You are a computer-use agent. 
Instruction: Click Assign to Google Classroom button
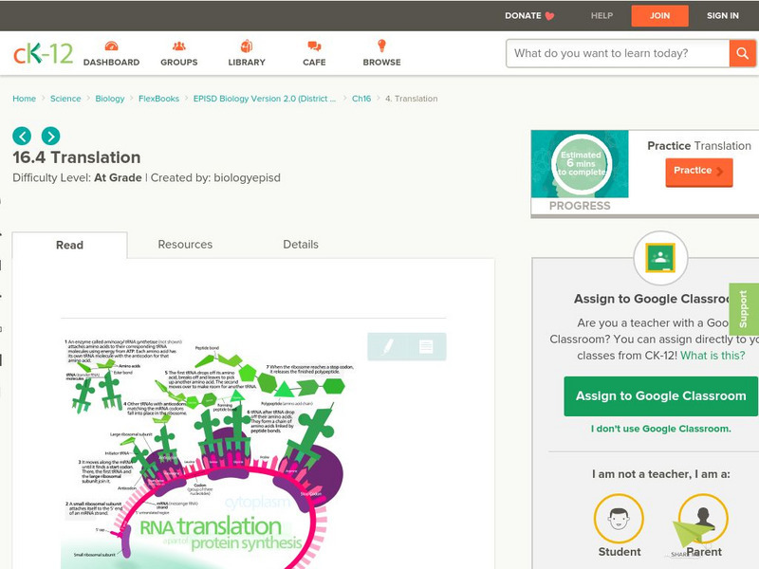tap(660, 395)
